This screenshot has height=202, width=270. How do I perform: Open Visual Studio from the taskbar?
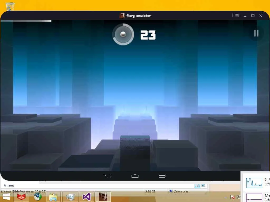[86, 197]
